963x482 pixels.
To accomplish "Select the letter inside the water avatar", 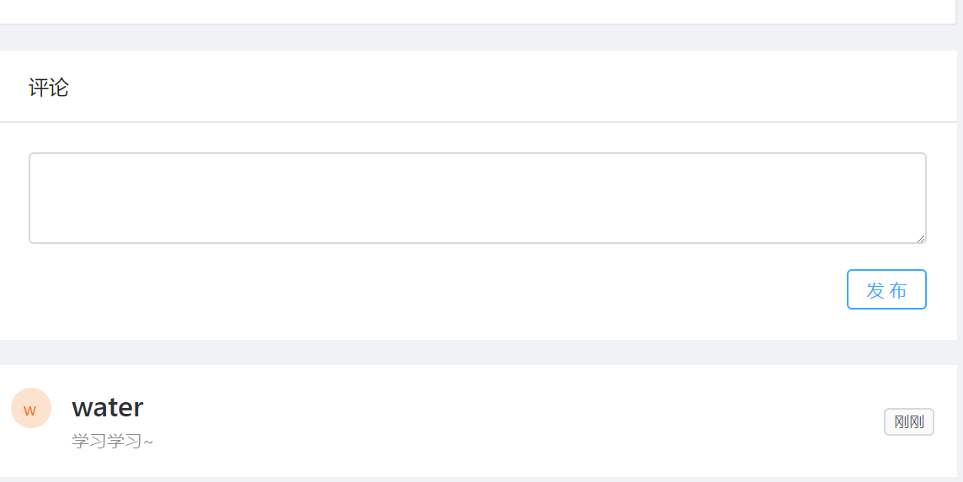I will (x=30, y=410).
